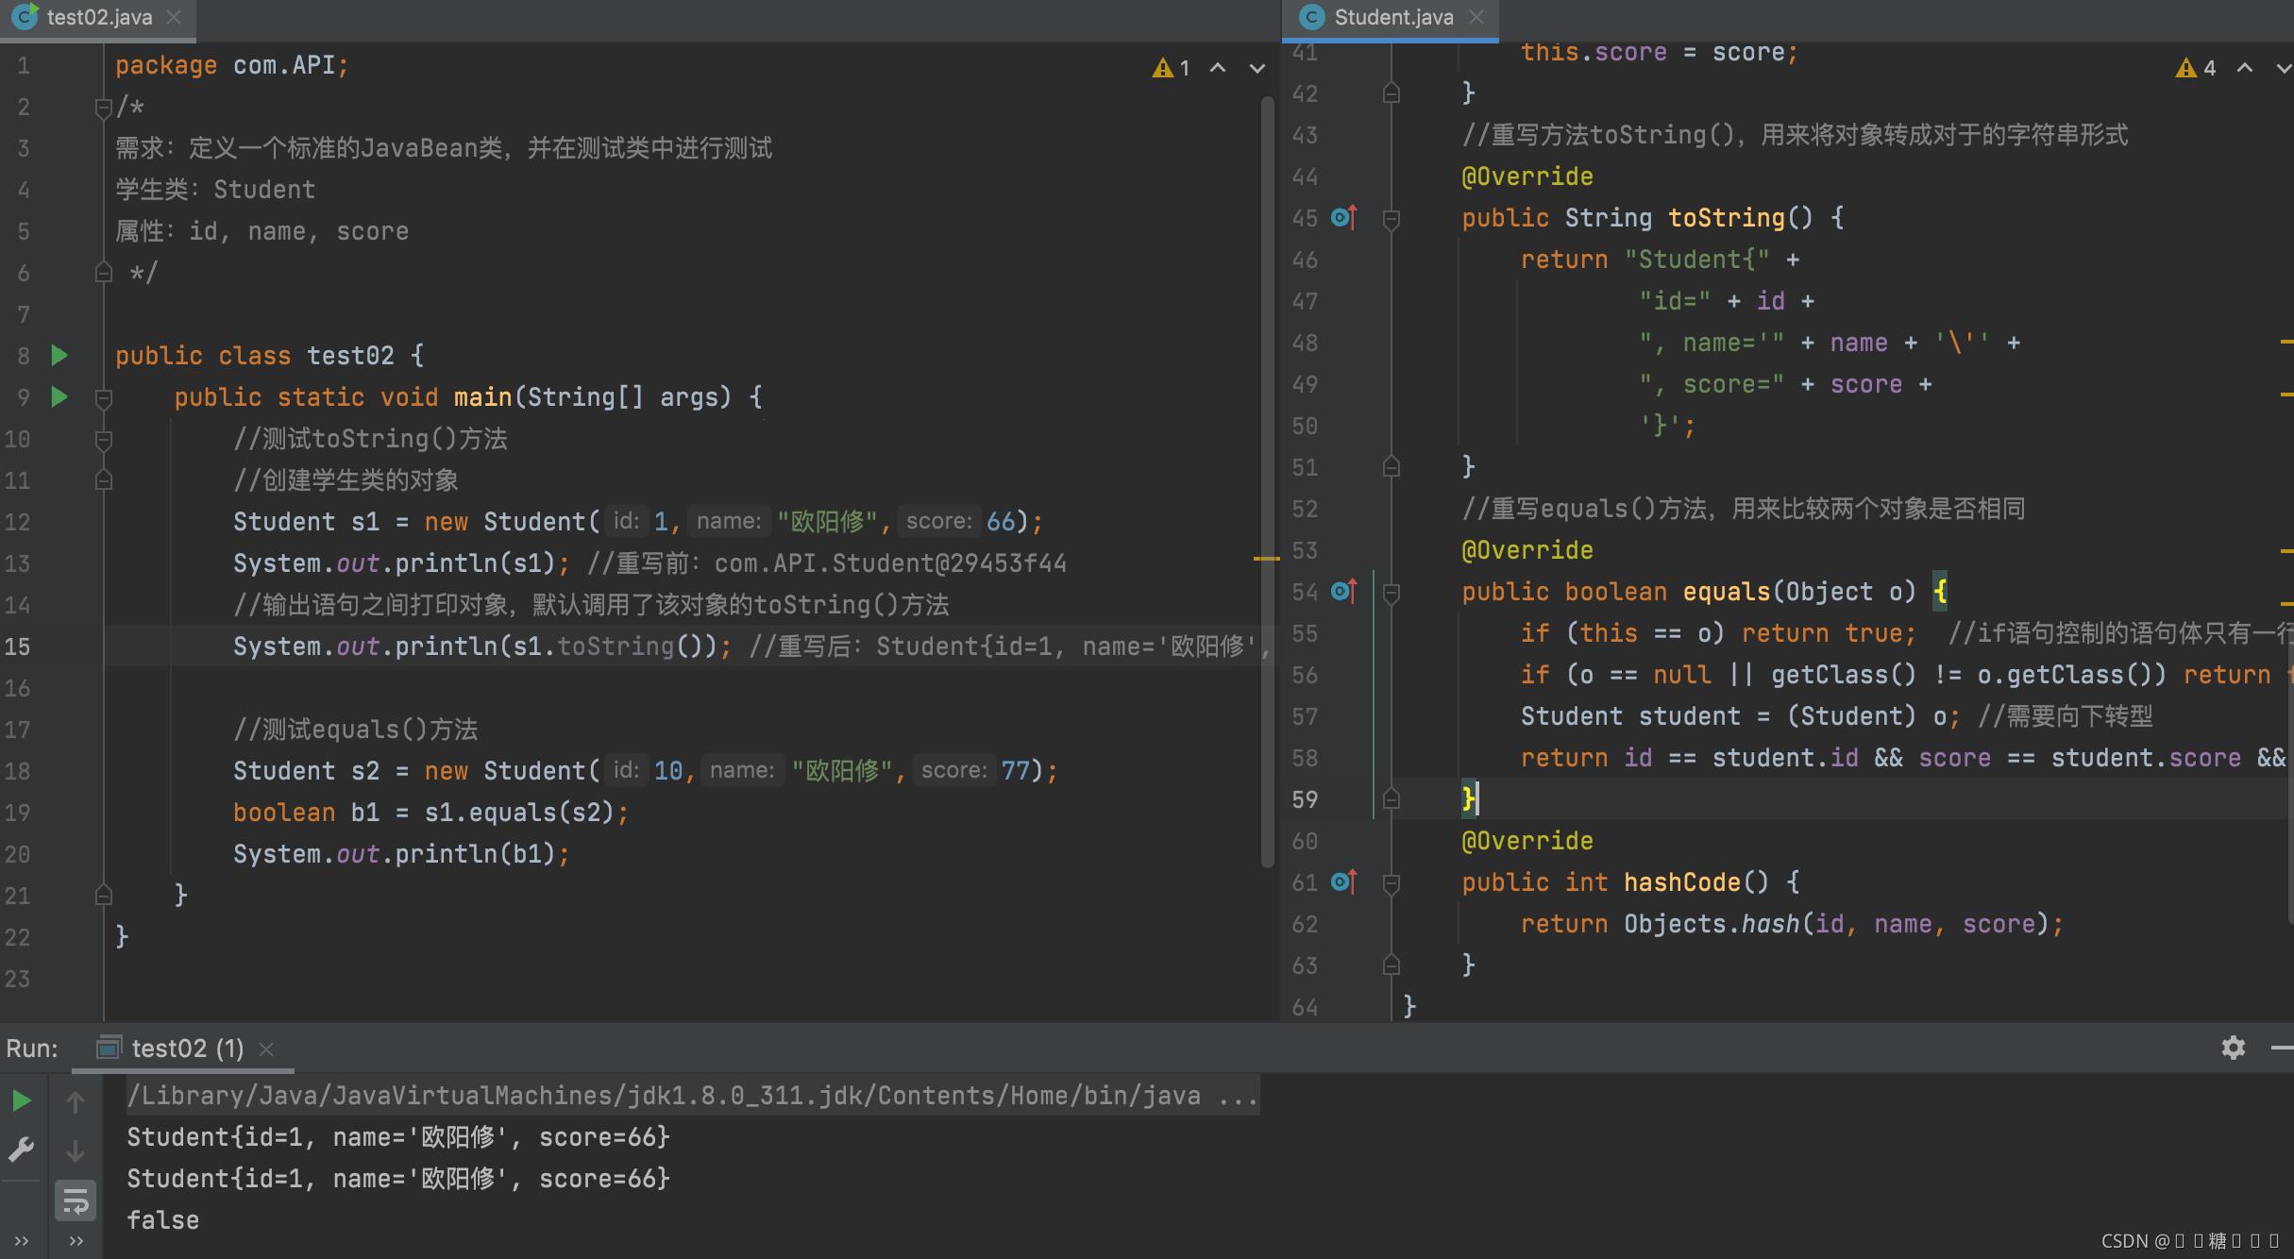Run the main method from the line 9 gutter icon
Viewport: 2294px width, 1259px height.
point(59,396)
